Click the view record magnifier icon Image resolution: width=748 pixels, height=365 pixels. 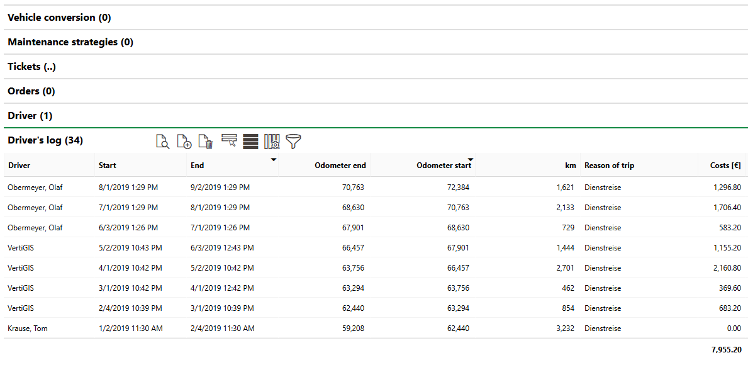163,142
